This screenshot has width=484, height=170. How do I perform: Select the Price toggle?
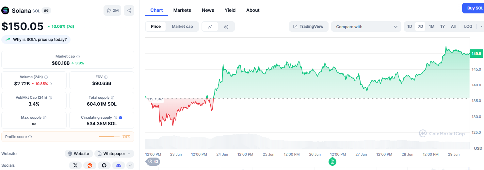[x=156, y=26]
